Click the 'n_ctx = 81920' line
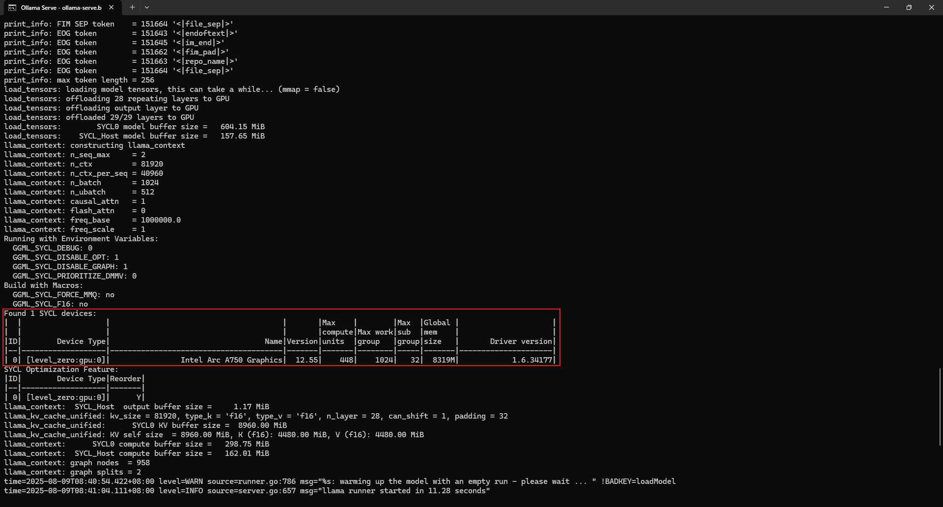943x507 pixels. 83,164
